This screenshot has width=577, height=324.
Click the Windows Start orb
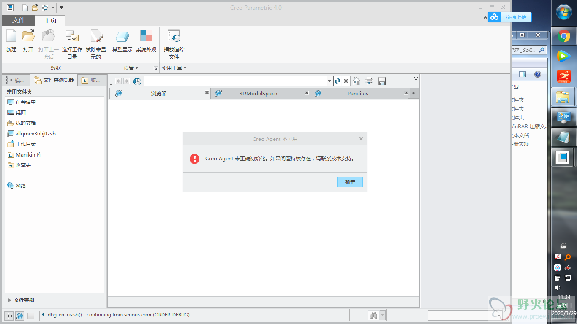pos(563,12)
